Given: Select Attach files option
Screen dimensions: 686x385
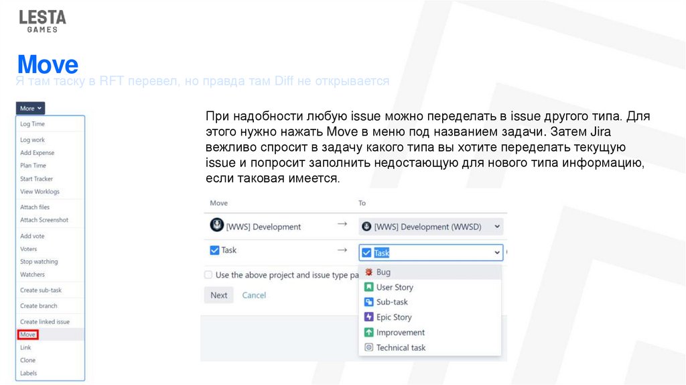Looking at the screenshot, I should click(x=50, y=207).
